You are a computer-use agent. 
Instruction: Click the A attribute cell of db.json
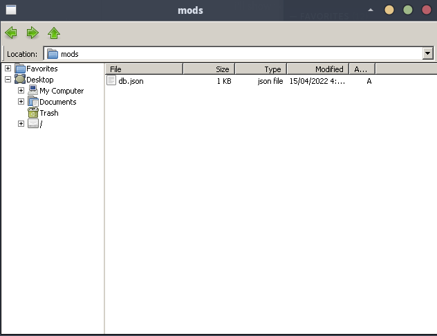pyautogui.click(x=369, y=81)
